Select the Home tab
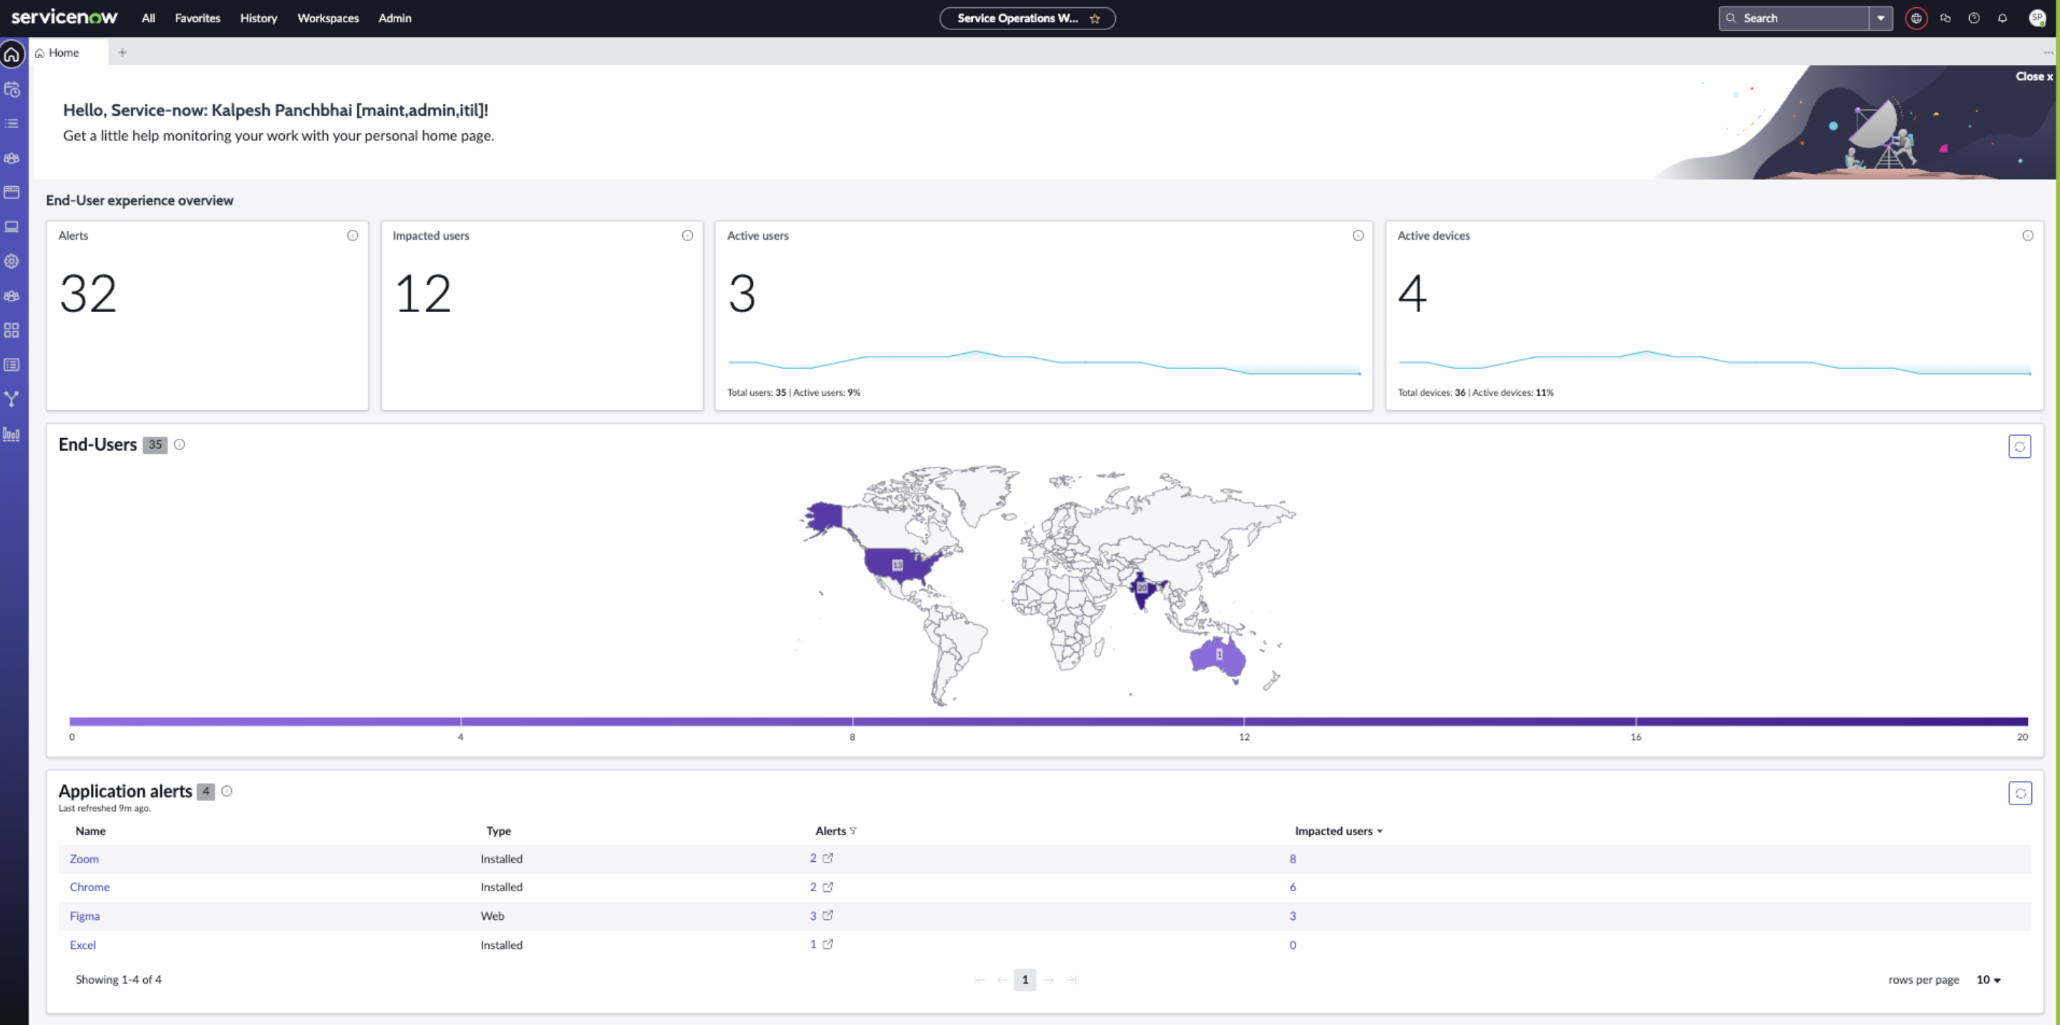 [x=67, y=53]
